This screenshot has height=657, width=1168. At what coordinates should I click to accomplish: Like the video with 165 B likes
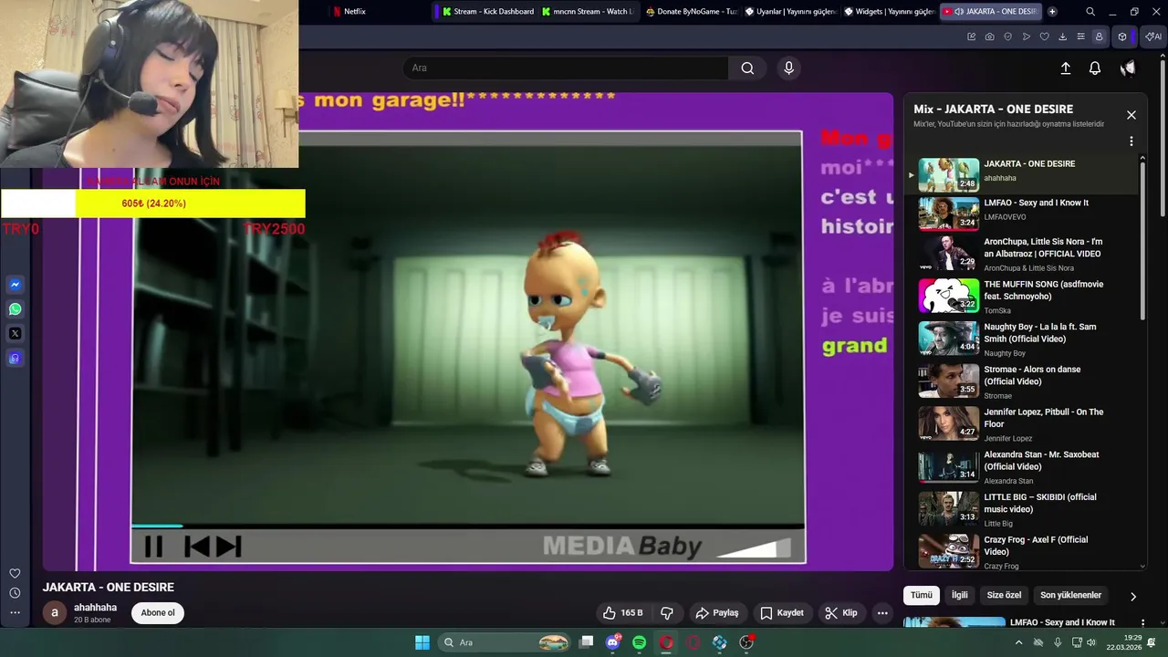622,613
